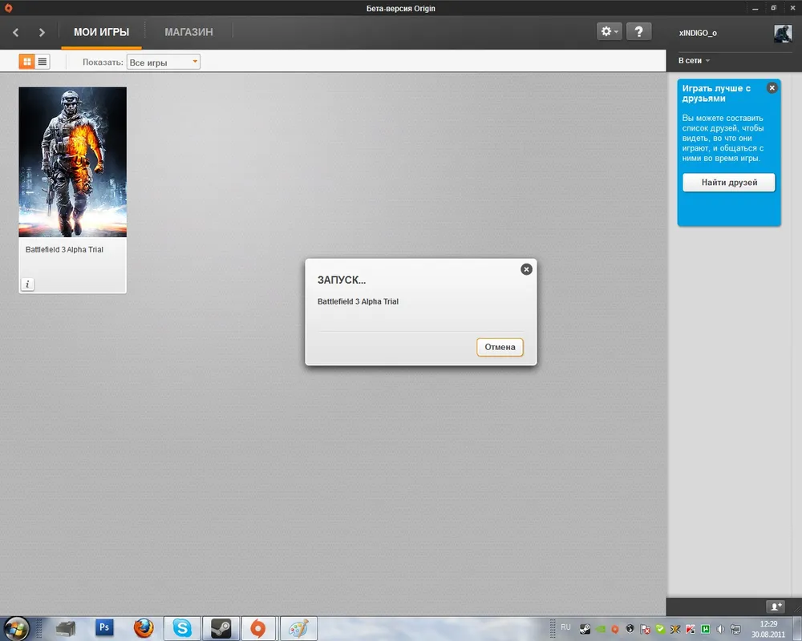Click the xINDIGO_o profile avatar
Screen dimensions: 802x641
tap(783, 32)
